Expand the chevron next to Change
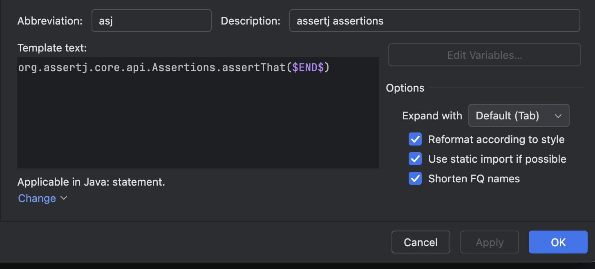The width and height of the screenshot is (595, 269). tap(64, 198)
